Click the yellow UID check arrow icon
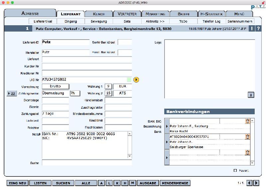The height and width of the screenshot is (190, 266). [x=136, y=80]
